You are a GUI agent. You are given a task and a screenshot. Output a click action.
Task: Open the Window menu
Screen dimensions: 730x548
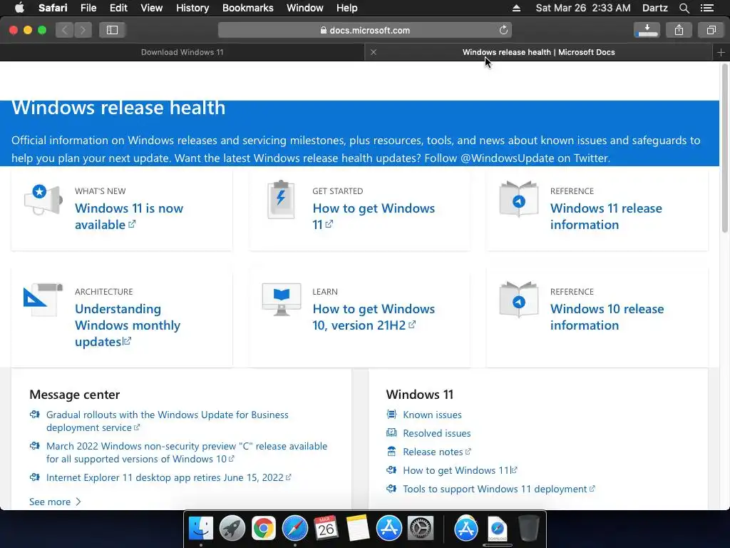[305, 8]
